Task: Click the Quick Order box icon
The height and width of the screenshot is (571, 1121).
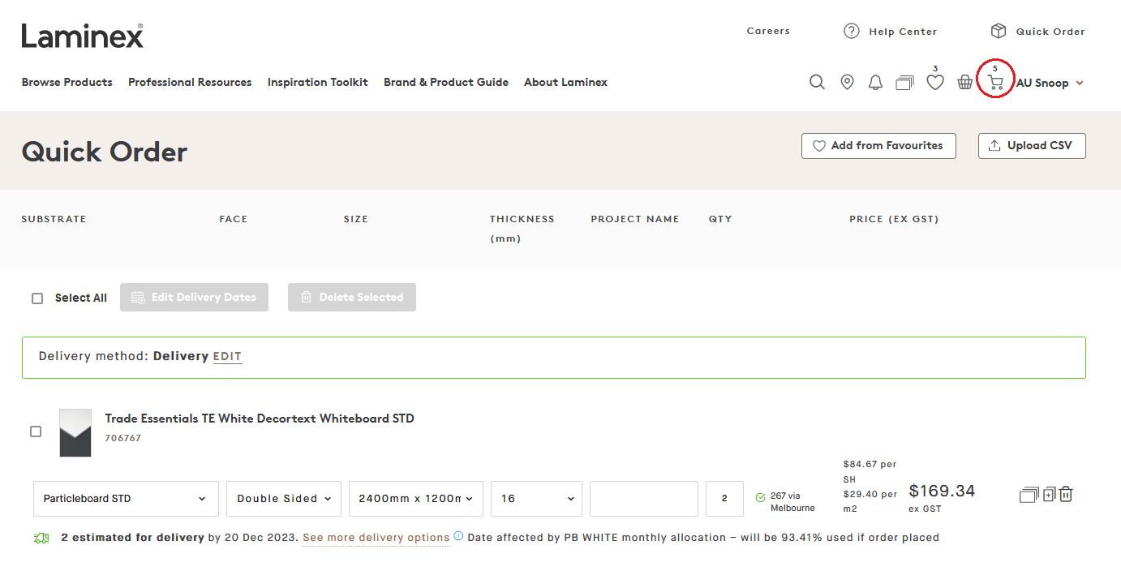Action: pos(998,31)
